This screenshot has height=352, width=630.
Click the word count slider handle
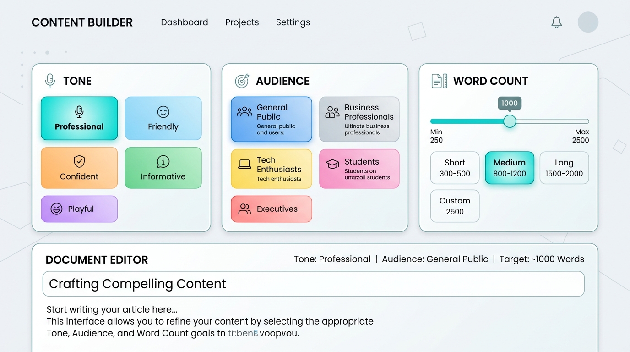[510, 121]
